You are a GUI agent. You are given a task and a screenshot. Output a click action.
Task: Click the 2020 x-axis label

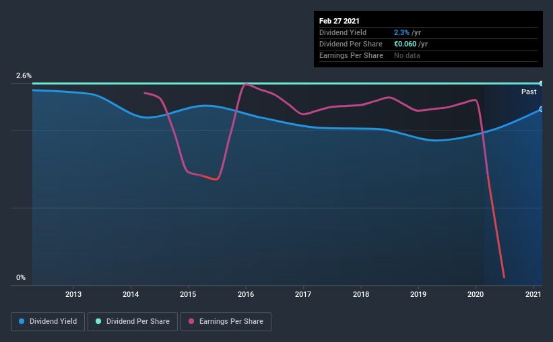point(476,294)
